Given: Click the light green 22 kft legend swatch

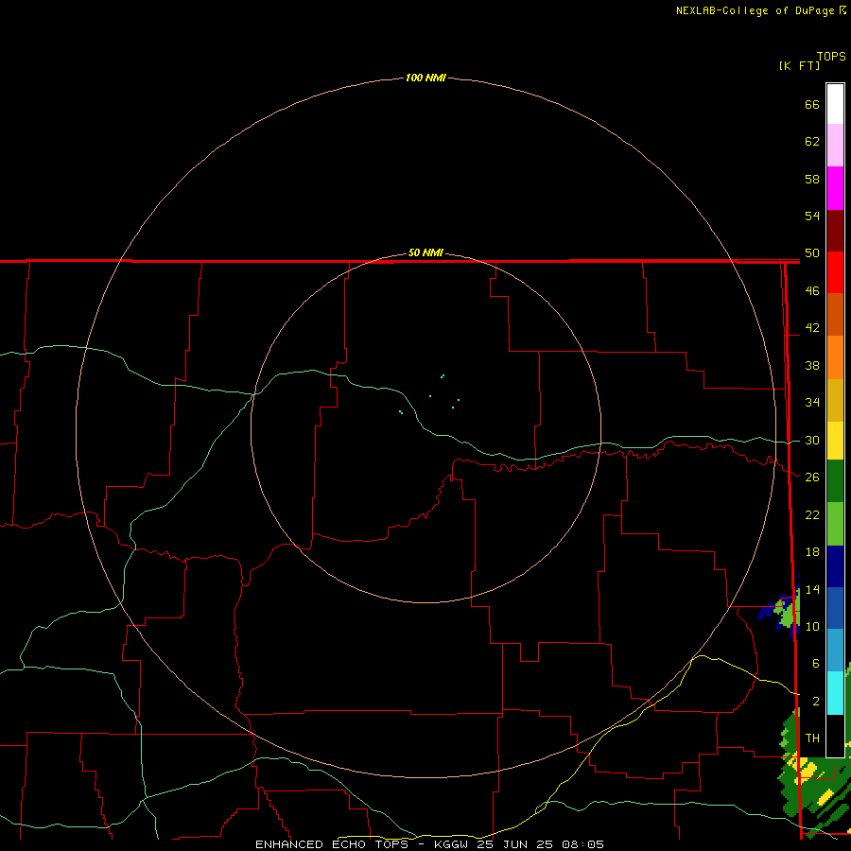Looking at the screenshot, I should pos(835,524).
